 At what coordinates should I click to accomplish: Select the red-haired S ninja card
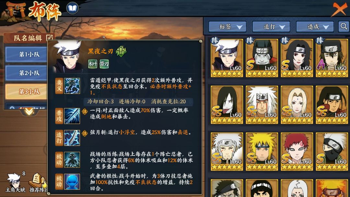click(297, 152)
